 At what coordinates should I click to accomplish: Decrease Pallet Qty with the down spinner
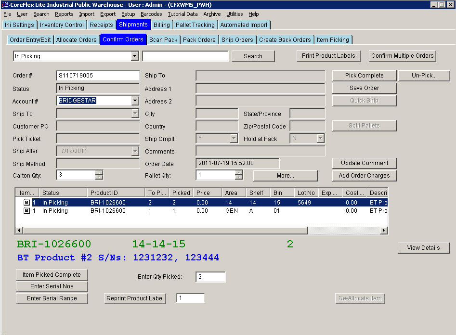point(239,177)
